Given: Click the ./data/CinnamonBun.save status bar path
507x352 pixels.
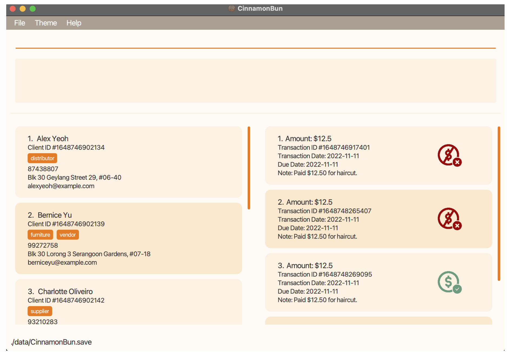Looking at the screenshot, I should (x=51, y=342).
